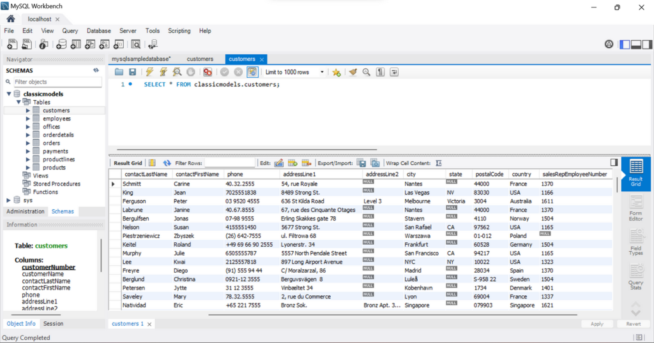This screenshot has height=343, width=654.
Task: Switch to the mysqlsampledatabase* tab
Action: (x=141, y=59)
